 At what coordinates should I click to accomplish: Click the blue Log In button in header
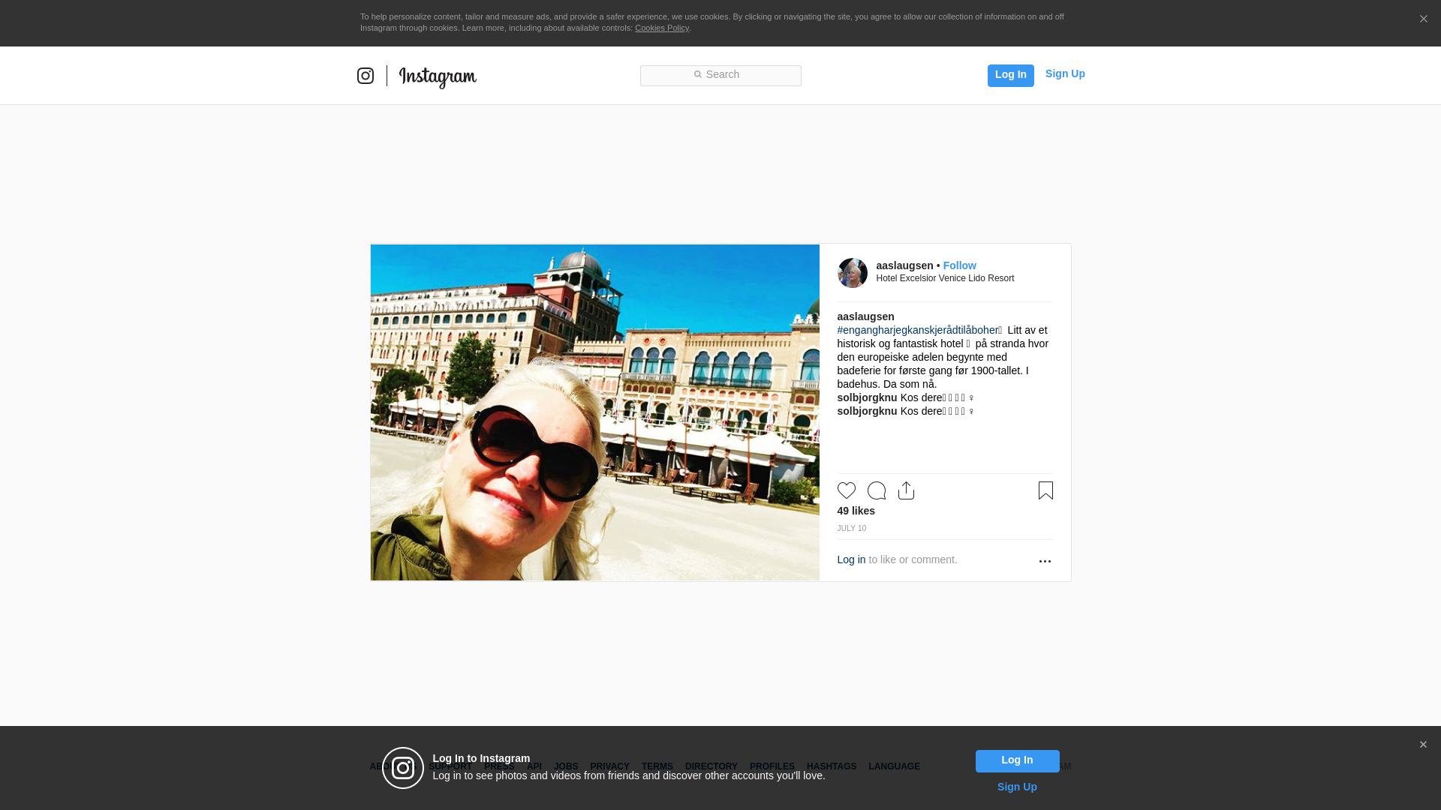coord(1010,75)
